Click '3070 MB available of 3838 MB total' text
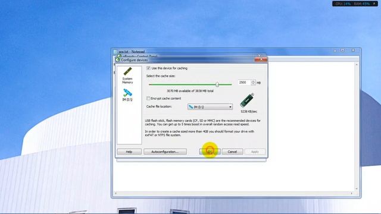The width and height of the screenshot is (381, 214). point(190,91)
